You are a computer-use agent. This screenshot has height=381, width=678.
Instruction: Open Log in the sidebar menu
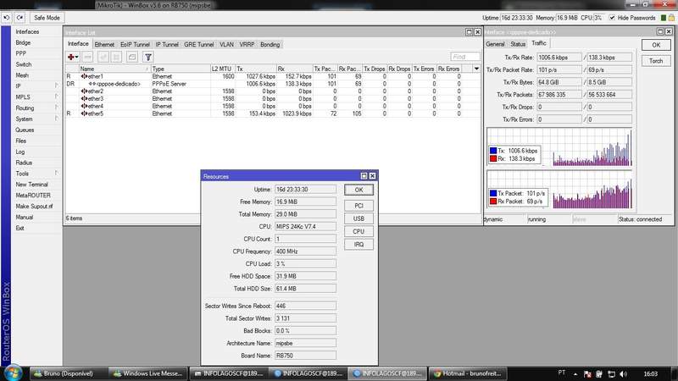pos(20,152)
